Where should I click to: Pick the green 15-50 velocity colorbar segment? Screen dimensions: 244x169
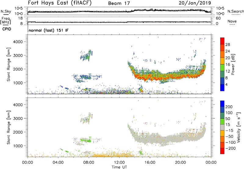coord(222,121)
